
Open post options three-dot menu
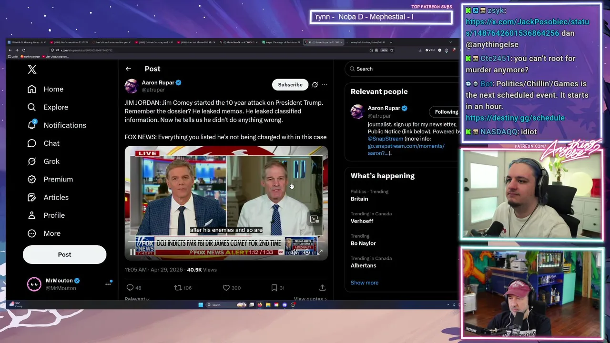(x=325, y=85)
